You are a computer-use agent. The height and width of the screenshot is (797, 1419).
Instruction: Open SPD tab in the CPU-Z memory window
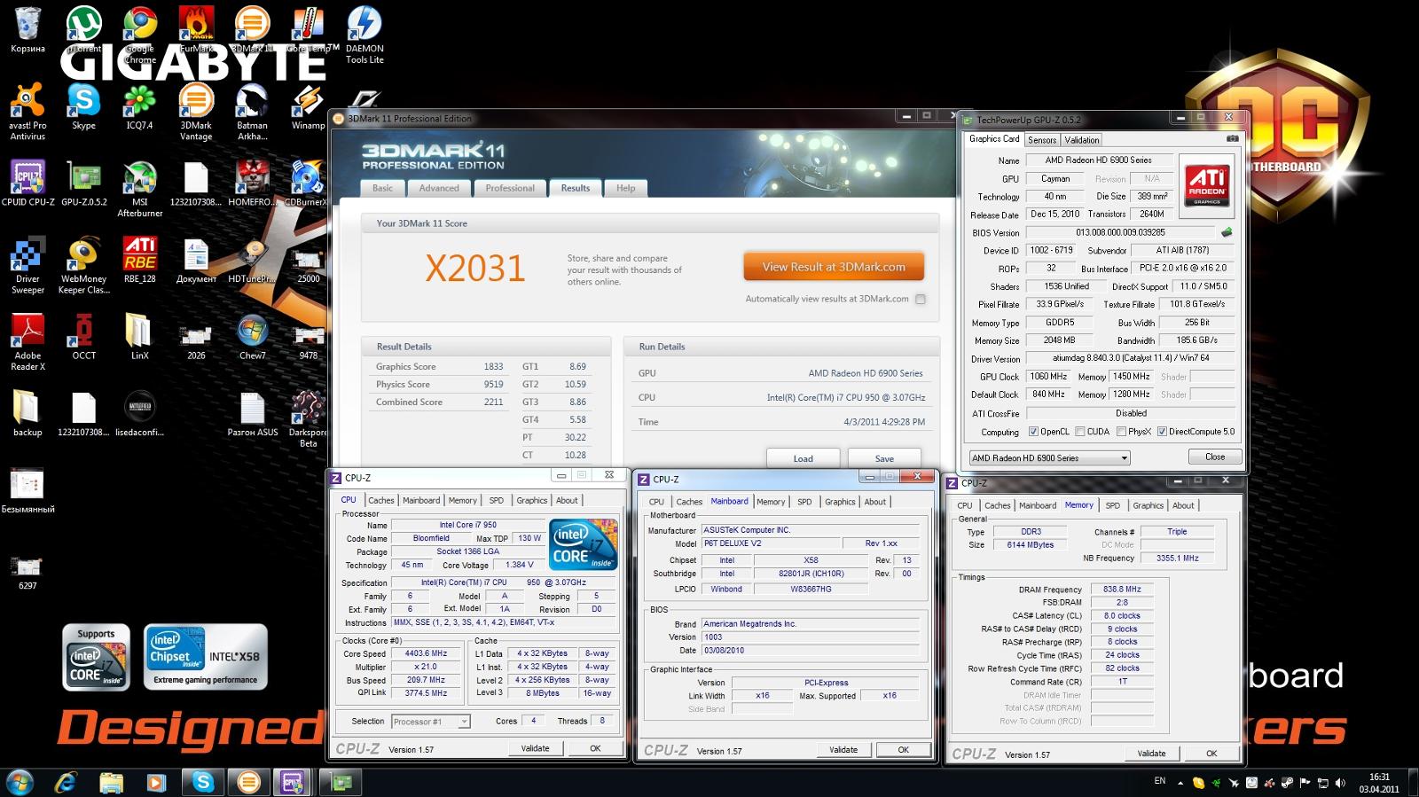[1113, 505]
